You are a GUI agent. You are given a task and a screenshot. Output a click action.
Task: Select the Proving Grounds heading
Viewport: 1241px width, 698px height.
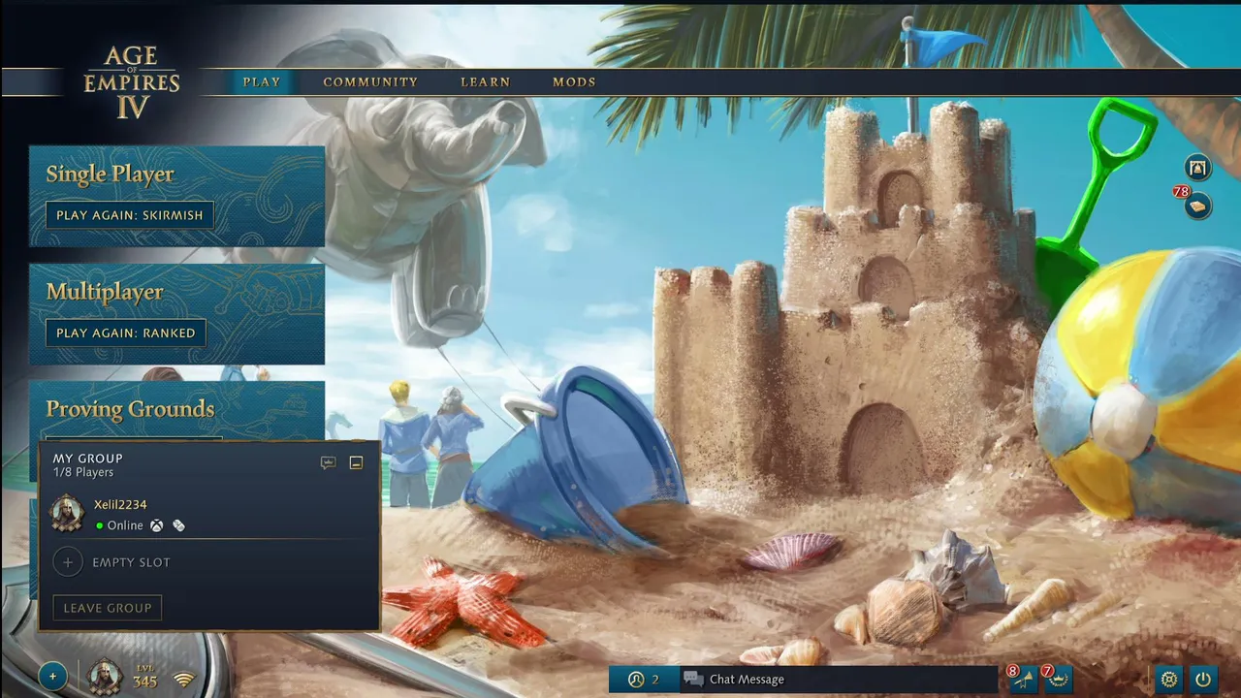tap(130, 409)
